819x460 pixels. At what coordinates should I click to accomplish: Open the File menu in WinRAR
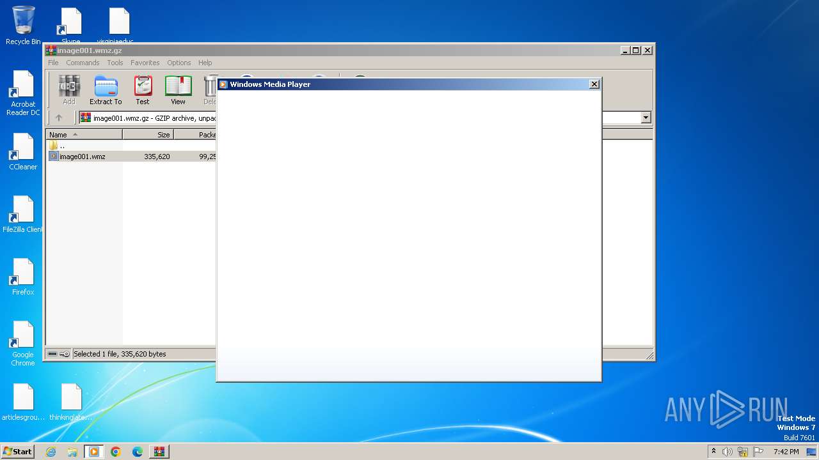click(53, 63)
